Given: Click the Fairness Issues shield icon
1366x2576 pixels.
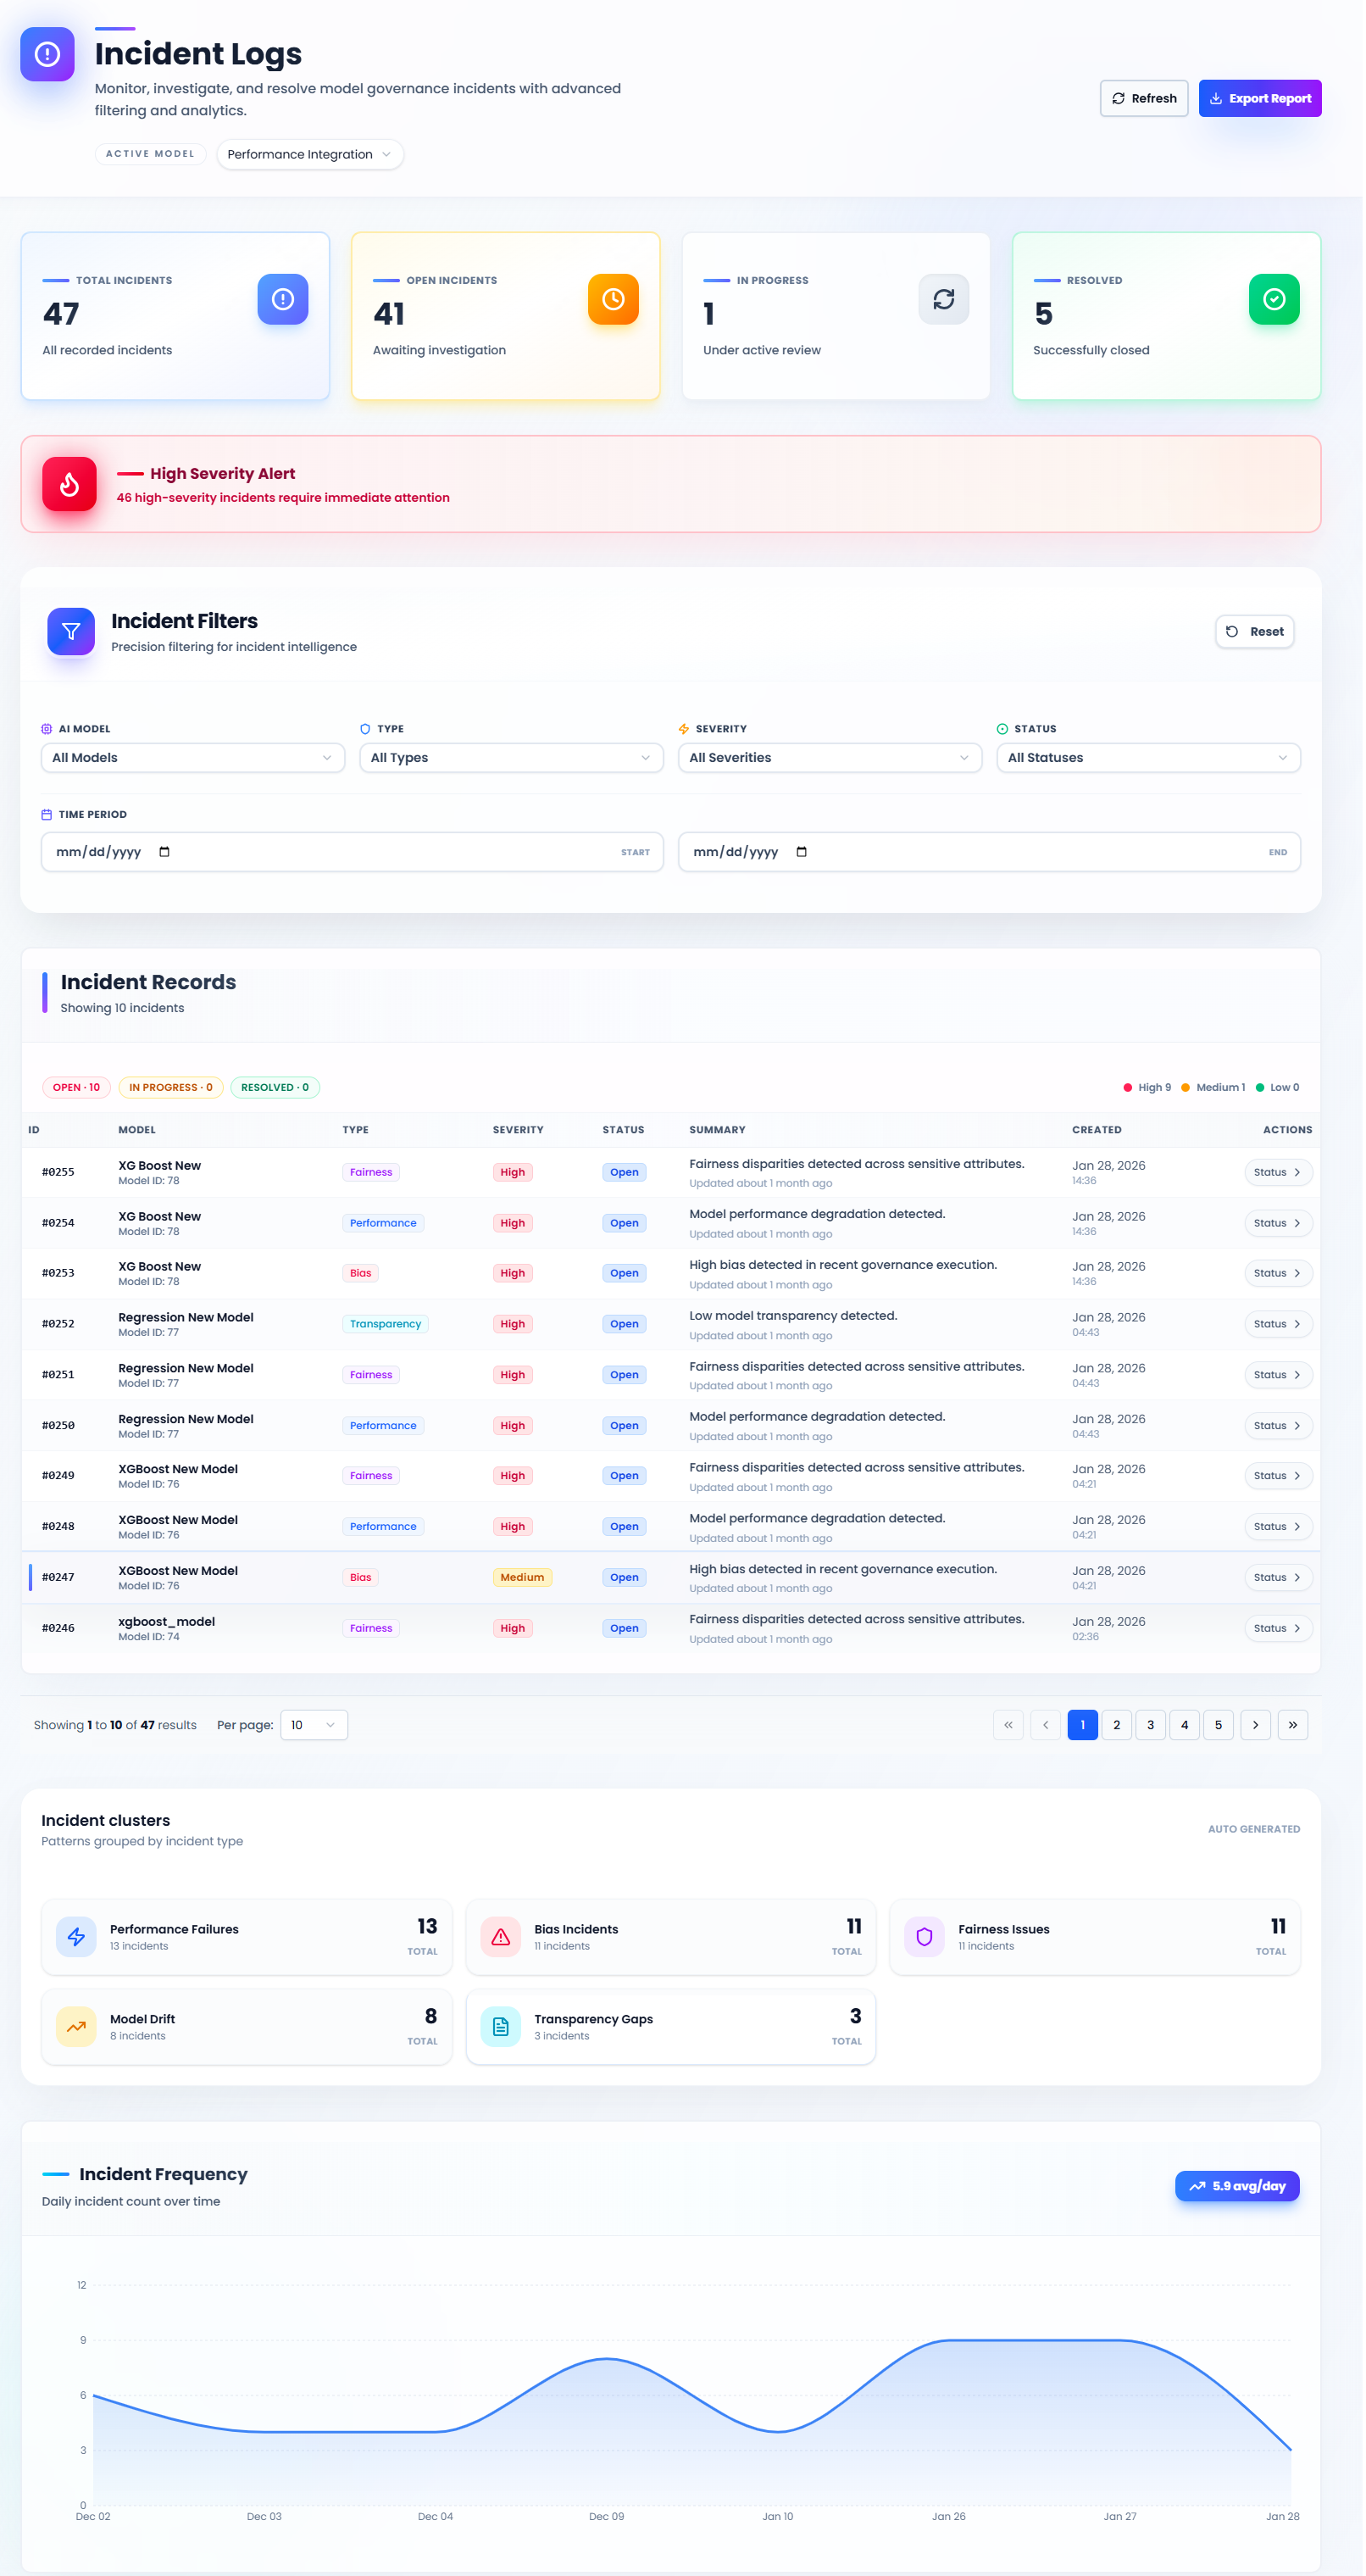Looking at the screenshot, I should [925, 1937].
